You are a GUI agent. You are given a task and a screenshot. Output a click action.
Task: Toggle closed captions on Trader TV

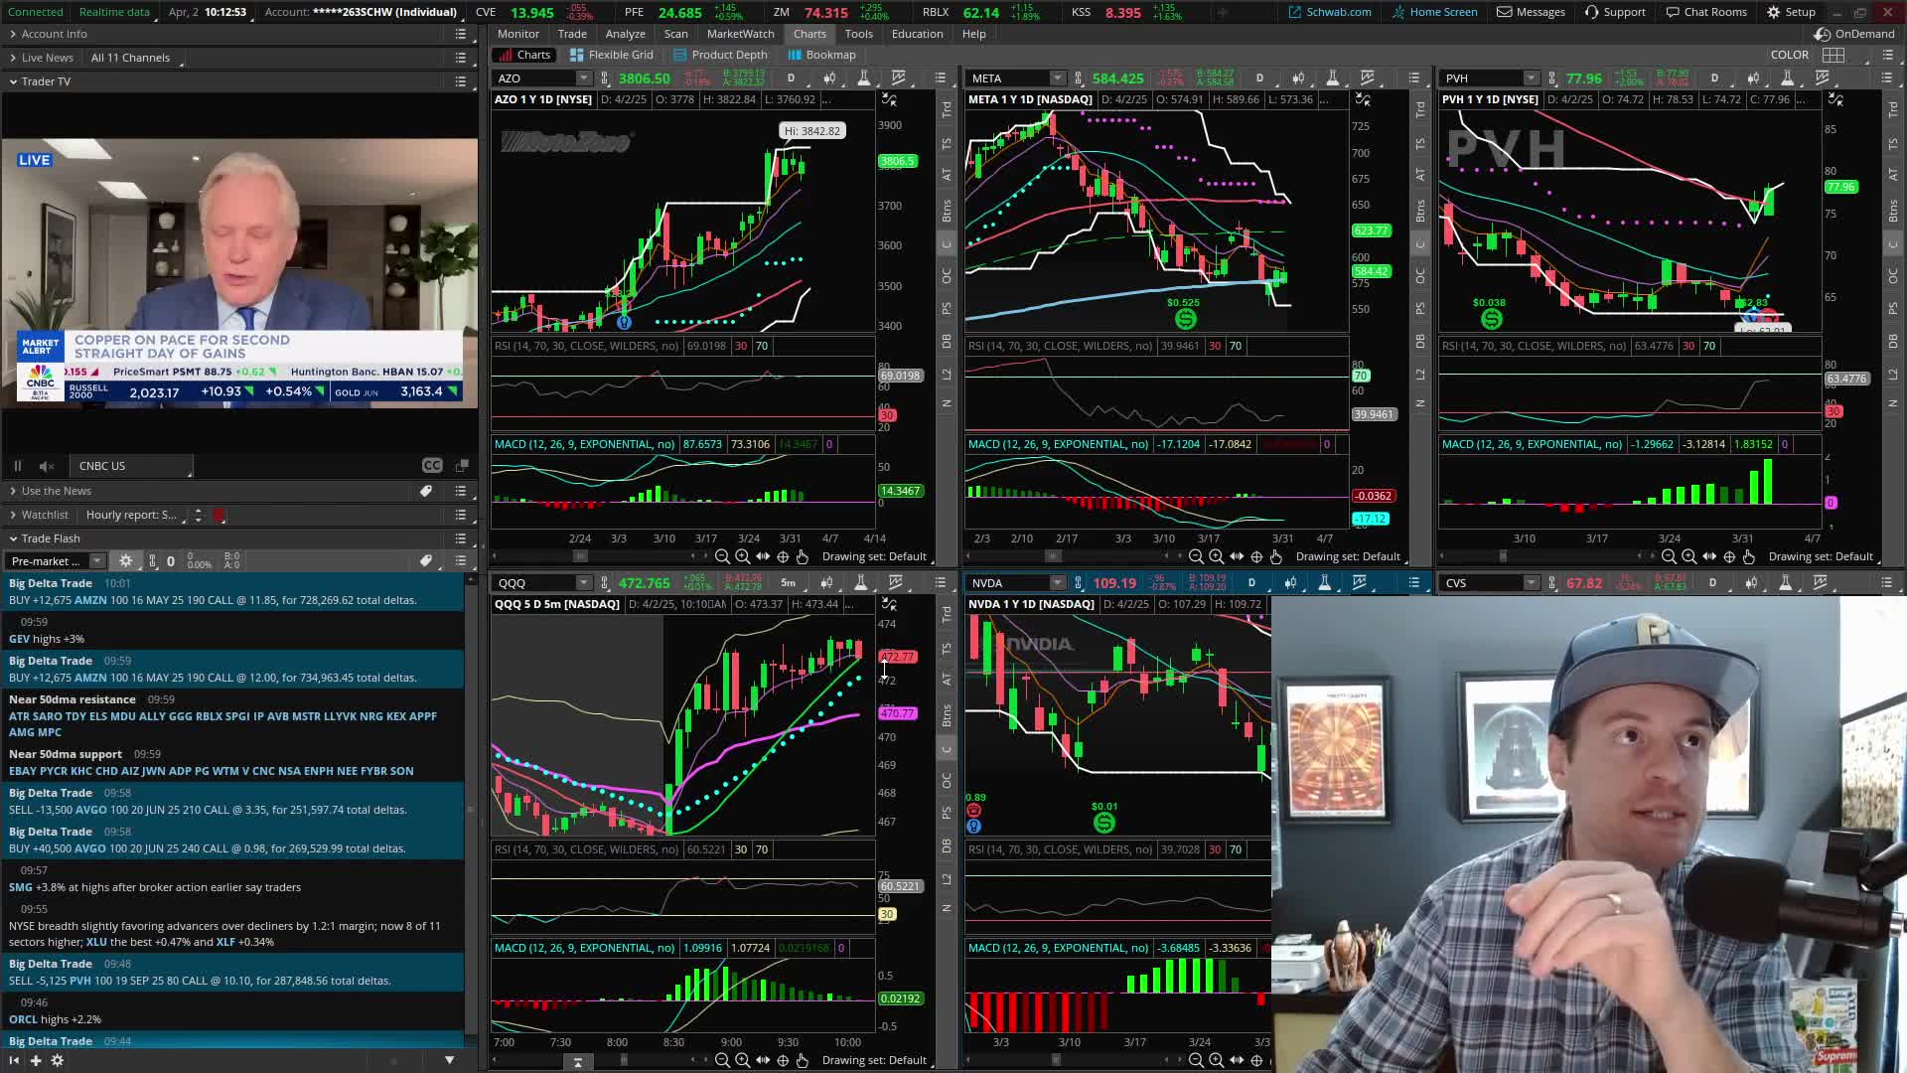(x=432, y=465)
